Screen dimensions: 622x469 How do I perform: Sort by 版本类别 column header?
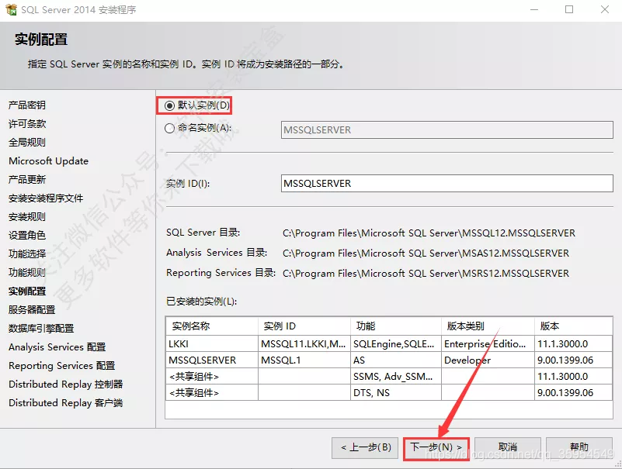pyautogui.click(x=488, y=326)
